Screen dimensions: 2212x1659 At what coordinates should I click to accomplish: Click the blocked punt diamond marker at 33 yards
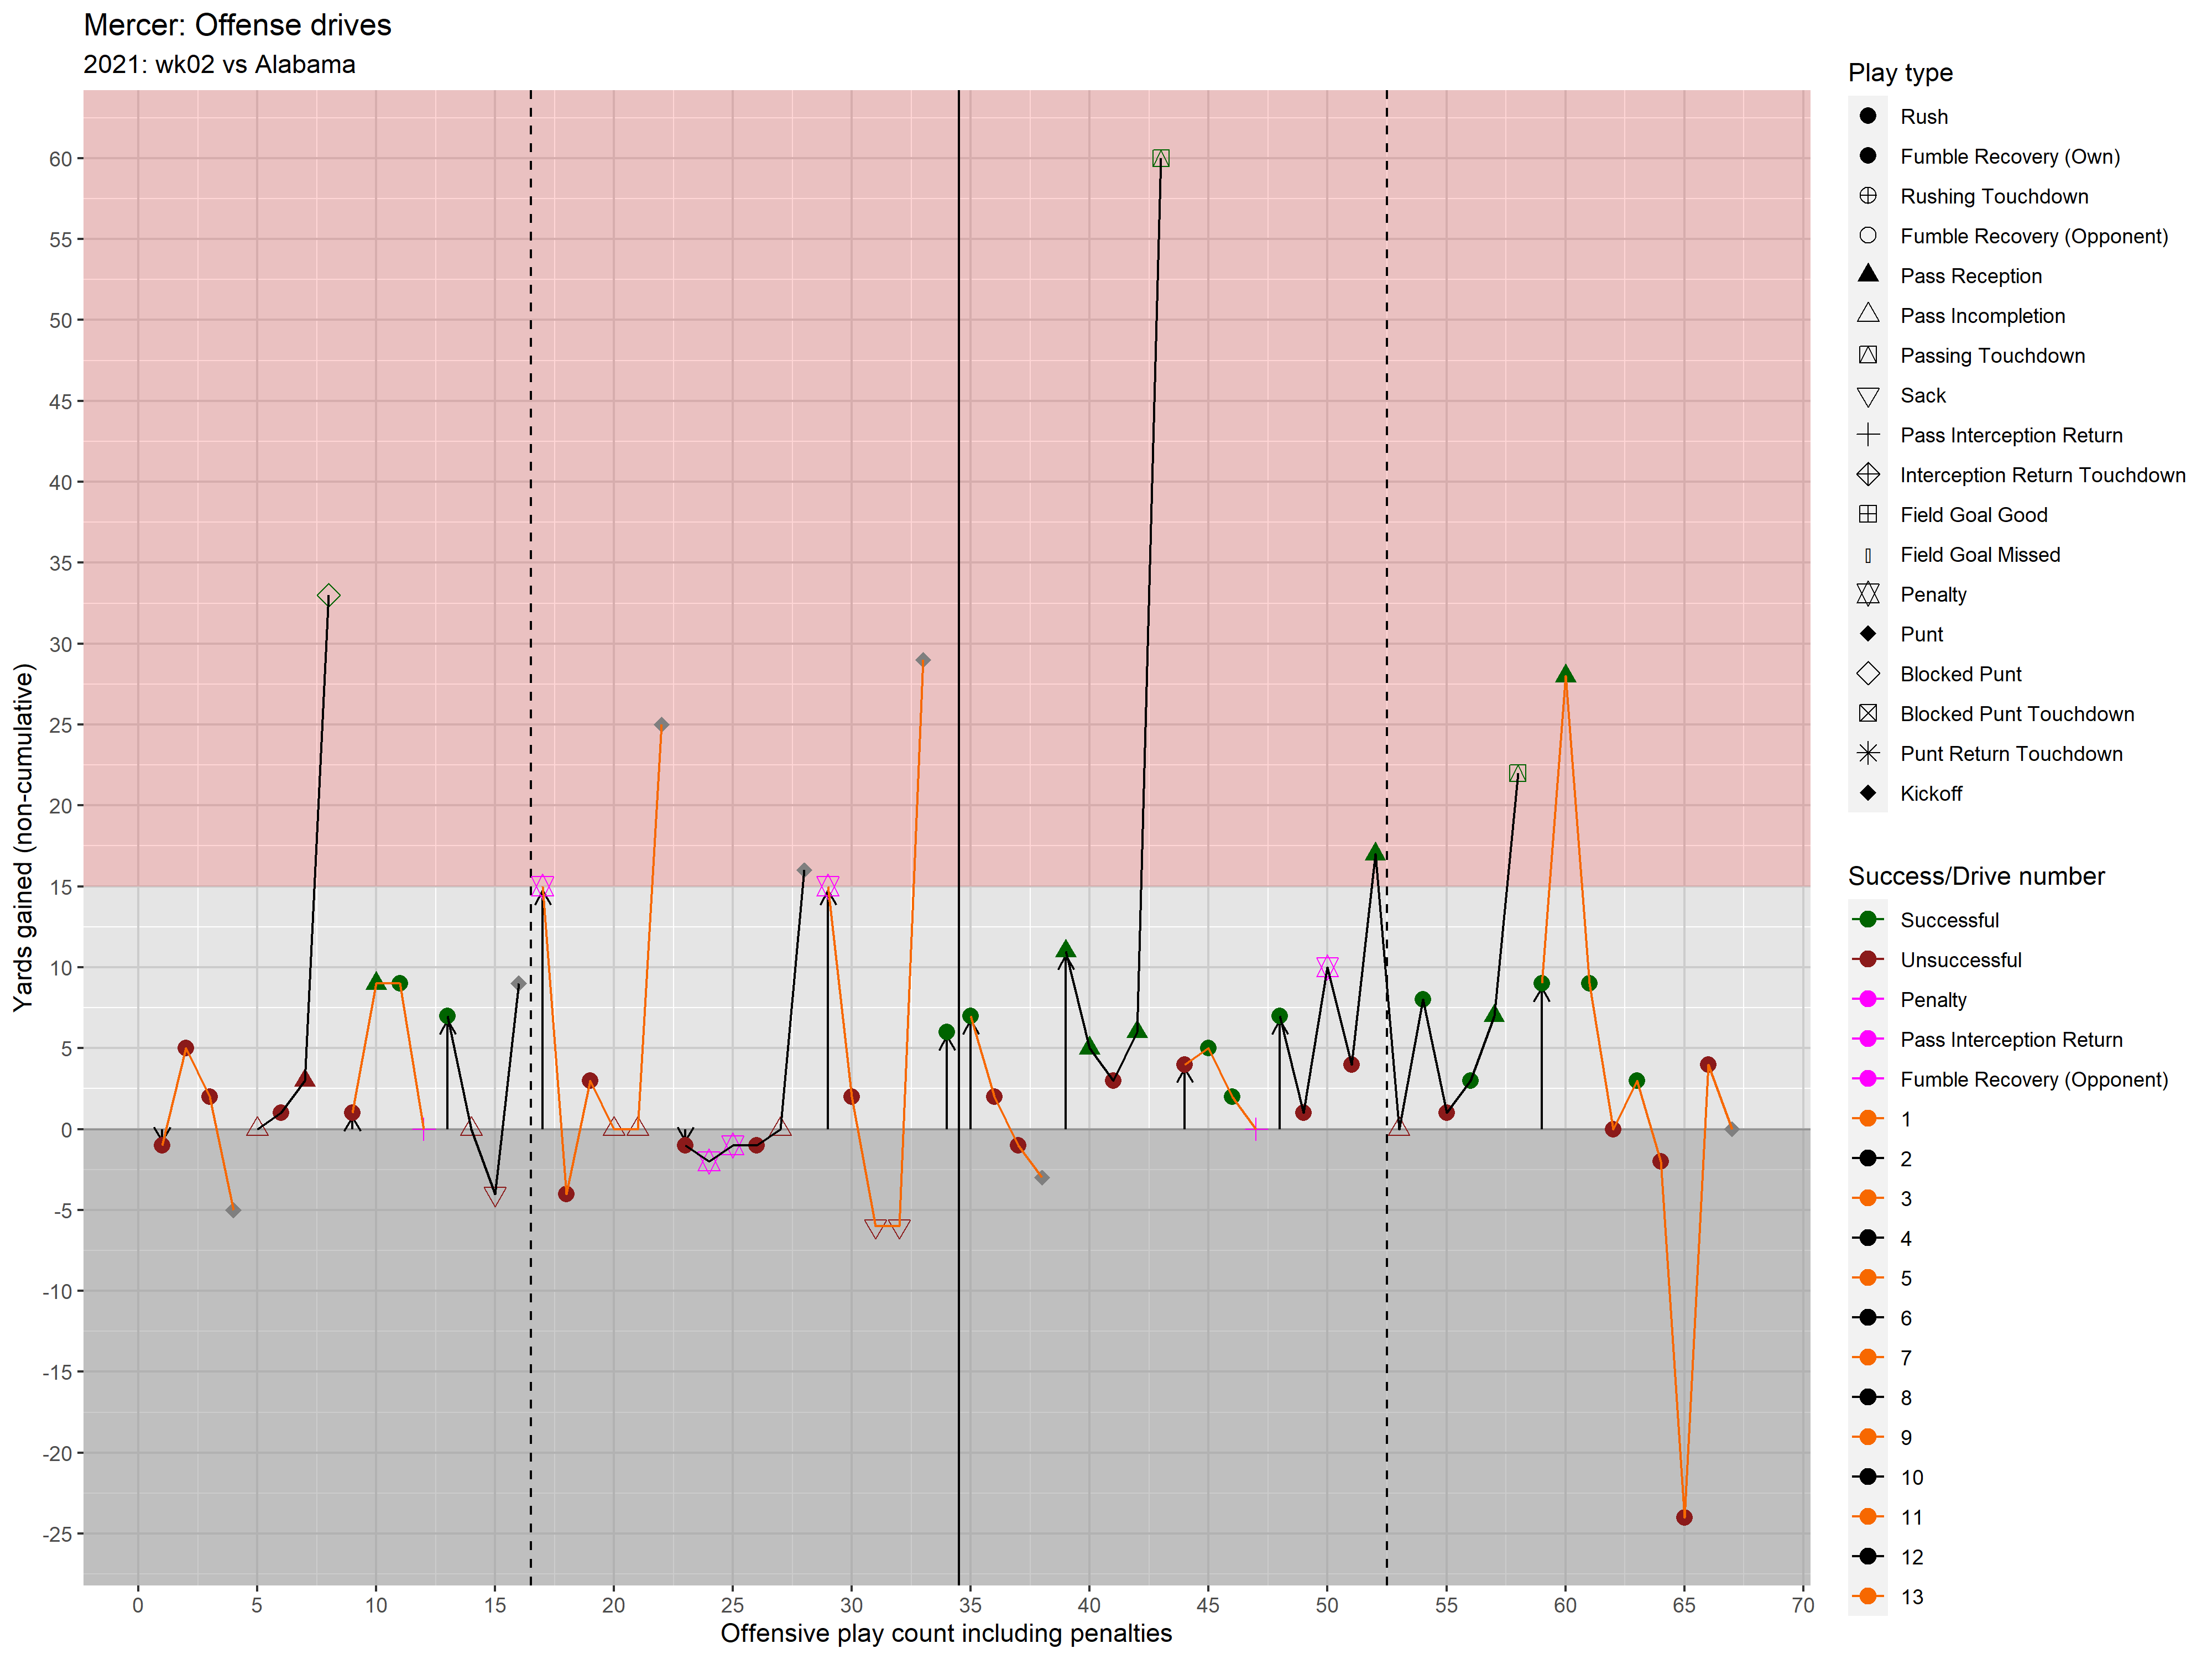click(x=328, y=595)
